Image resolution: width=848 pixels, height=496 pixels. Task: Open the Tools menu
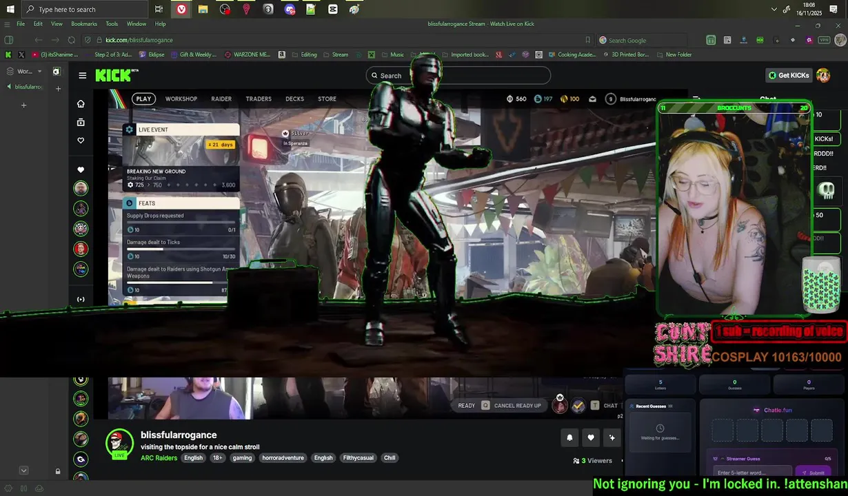[x=112, y=23]
